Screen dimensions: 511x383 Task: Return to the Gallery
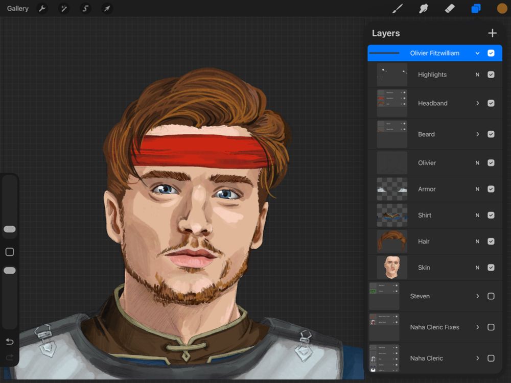pos(17,8)
